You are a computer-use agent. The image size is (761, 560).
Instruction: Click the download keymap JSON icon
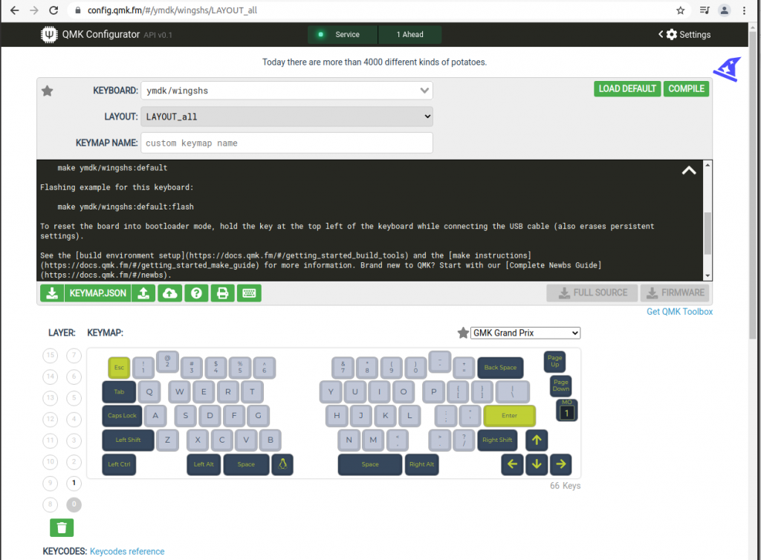click(x=52, y=293)
